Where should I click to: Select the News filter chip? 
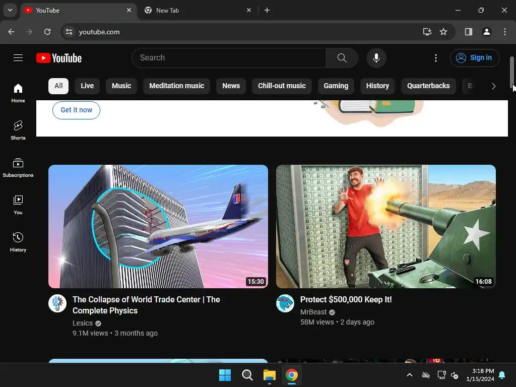pos(231,86)
